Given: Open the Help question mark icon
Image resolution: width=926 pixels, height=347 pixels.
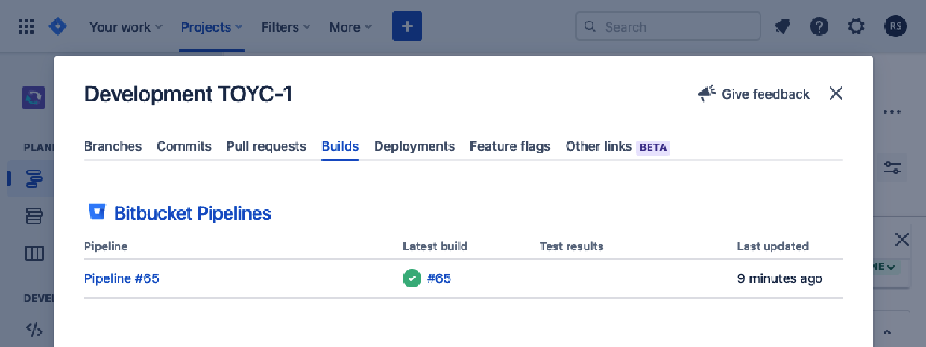Looking at the screenshot, I should (x=819, y=27).
